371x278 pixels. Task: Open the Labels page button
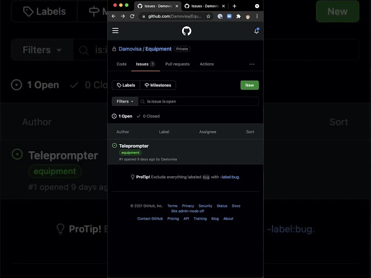[126, 85]
